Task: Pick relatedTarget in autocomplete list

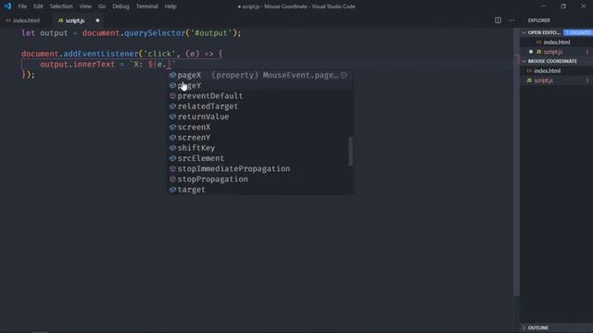Action: (x=208, y=106)
